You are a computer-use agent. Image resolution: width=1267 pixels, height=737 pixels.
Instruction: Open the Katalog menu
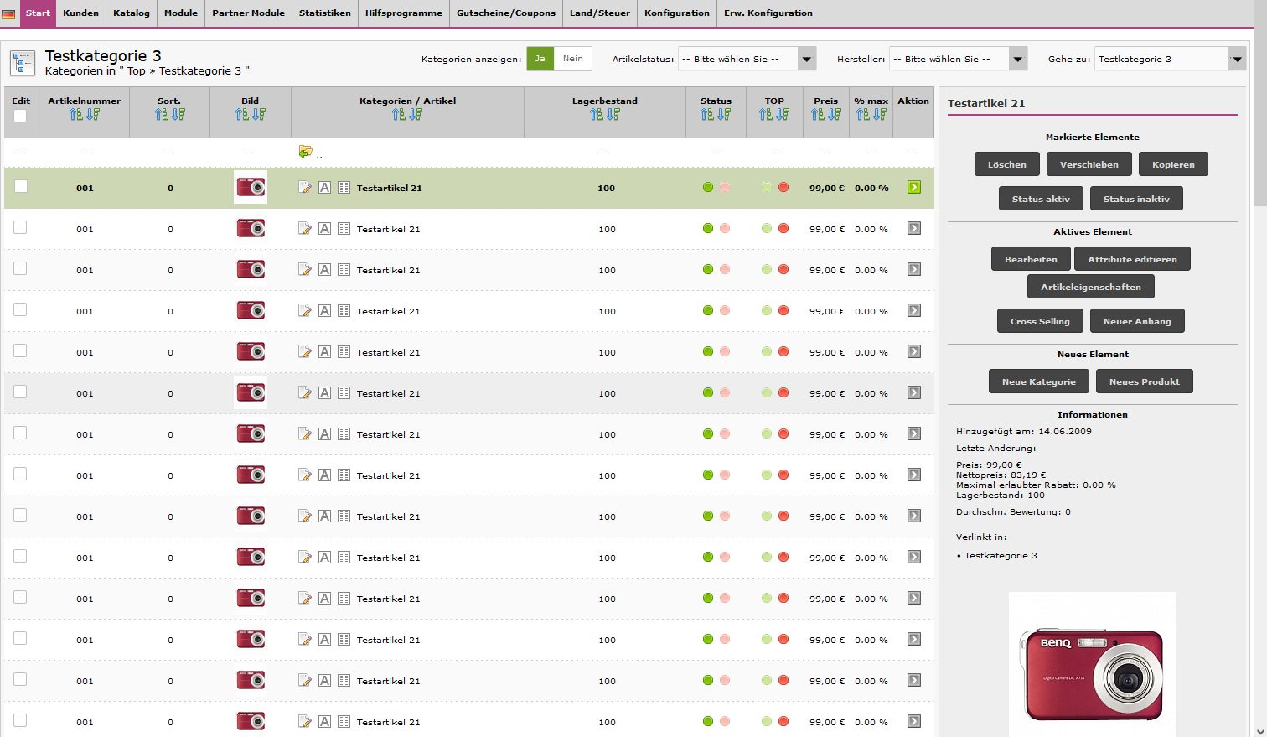(x=132, y=13)
